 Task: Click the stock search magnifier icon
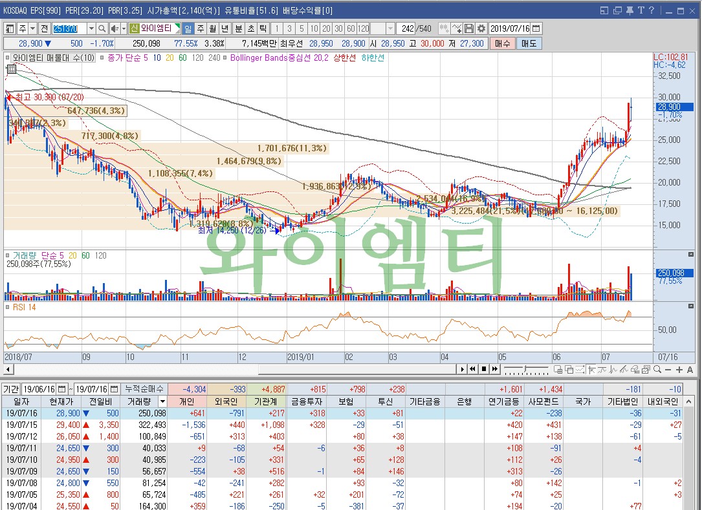click(x=102, y=28)
